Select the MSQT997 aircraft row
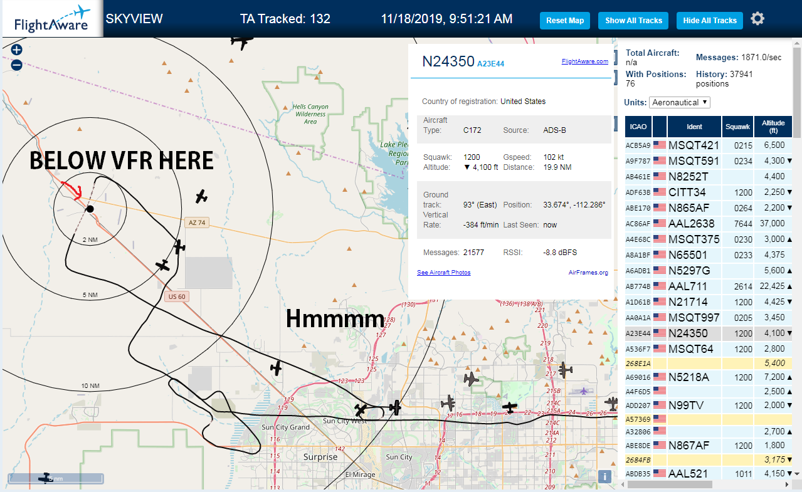The image size is (802, 492). tap(709, 318)
